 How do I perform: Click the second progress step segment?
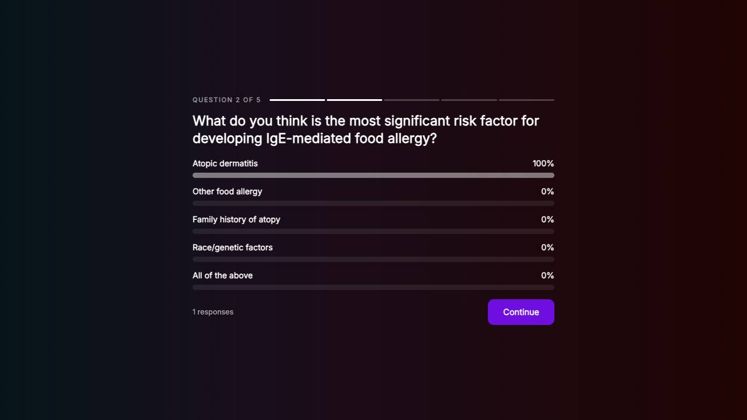(354, 100)
